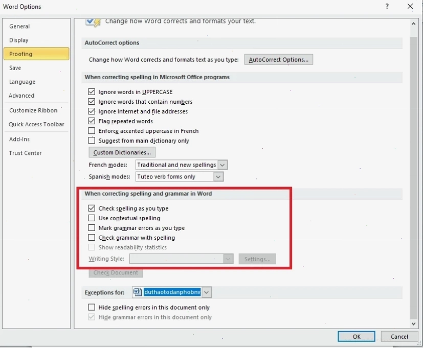The image size is (423, 348).
Task: Expand the Exceptions for document dropdown
Action: click(x=206, y=292)
